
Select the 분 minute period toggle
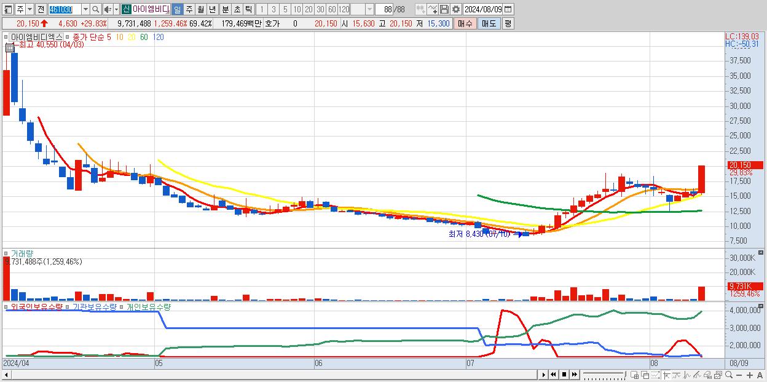[225, 9]
